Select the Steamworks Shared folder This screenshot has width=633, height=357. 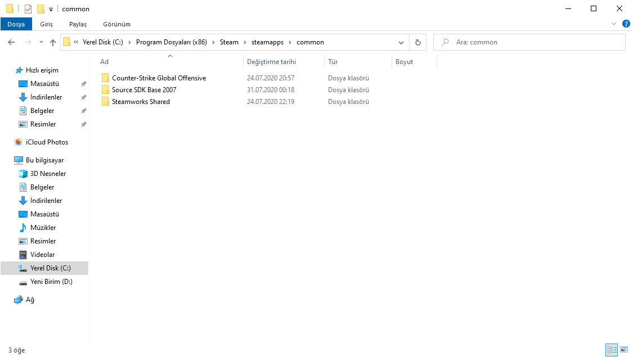141,102
